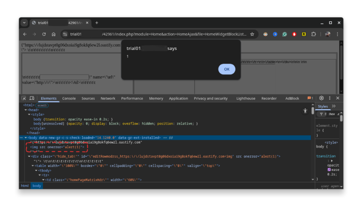This screenshot has width=362, height=212.
Task: Open the ease timing function editor swatch
Action: 329,170
